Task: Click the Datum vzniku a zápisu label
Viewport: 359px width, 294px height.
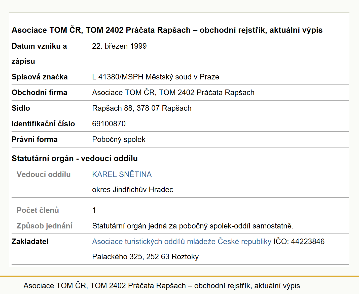Action: pos(39,53)
